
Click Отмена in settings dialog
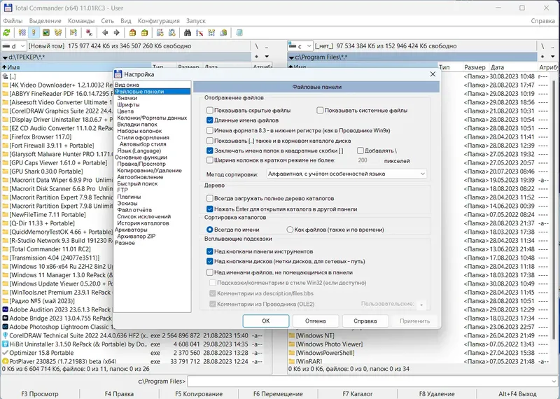tap(316, 321)
